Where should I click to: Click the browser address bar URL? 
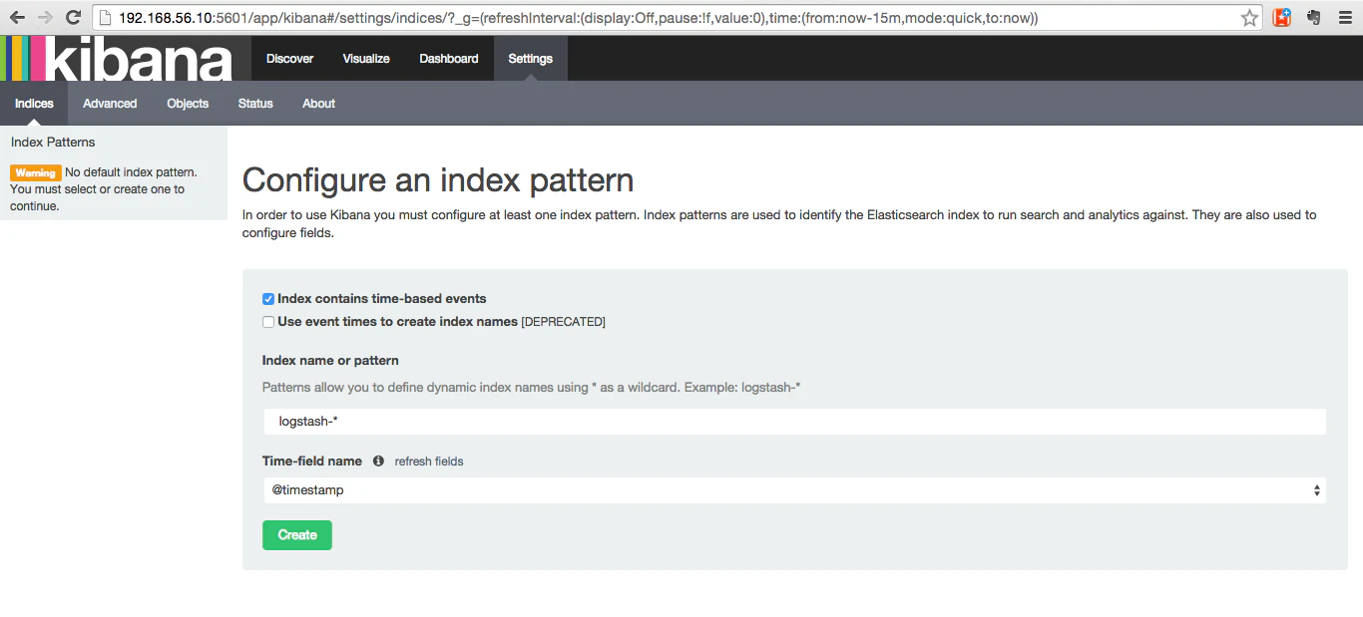point(579,18)
